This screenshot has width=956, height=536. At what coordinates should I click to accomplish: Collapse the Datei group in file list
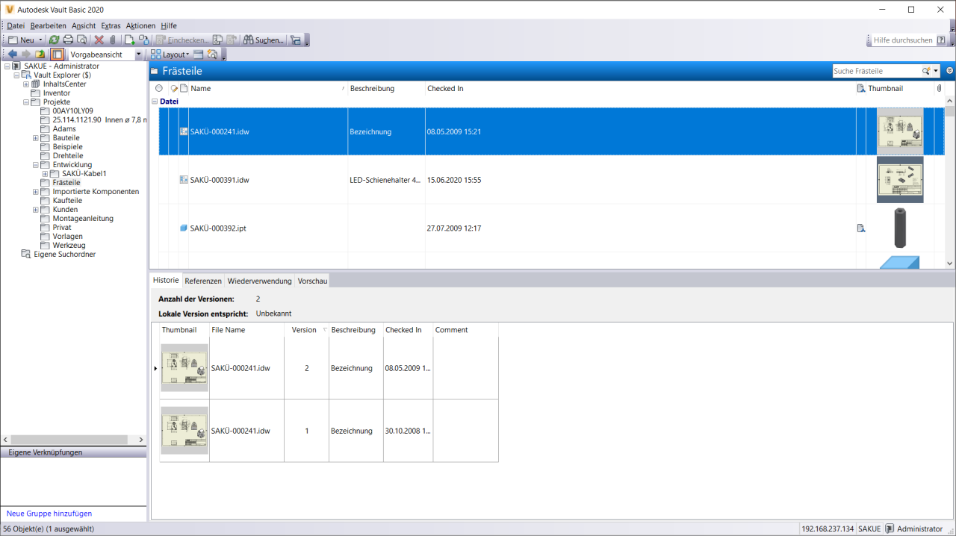point(155,102)
